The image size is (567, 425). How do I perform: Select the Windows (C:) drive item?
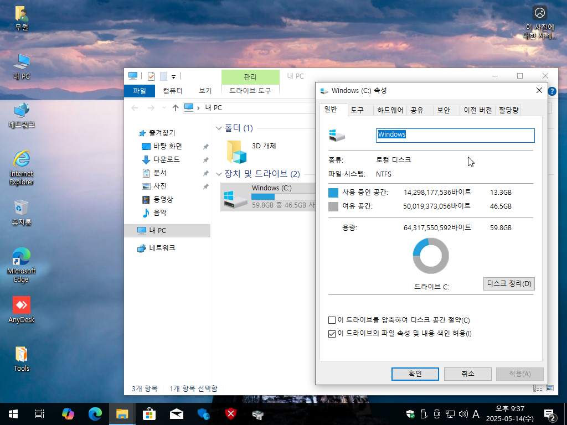pos(269,197)
